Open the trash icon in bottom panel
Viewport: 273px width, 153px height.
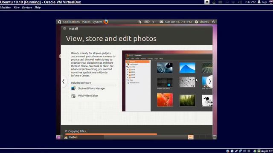click(215, 137)
